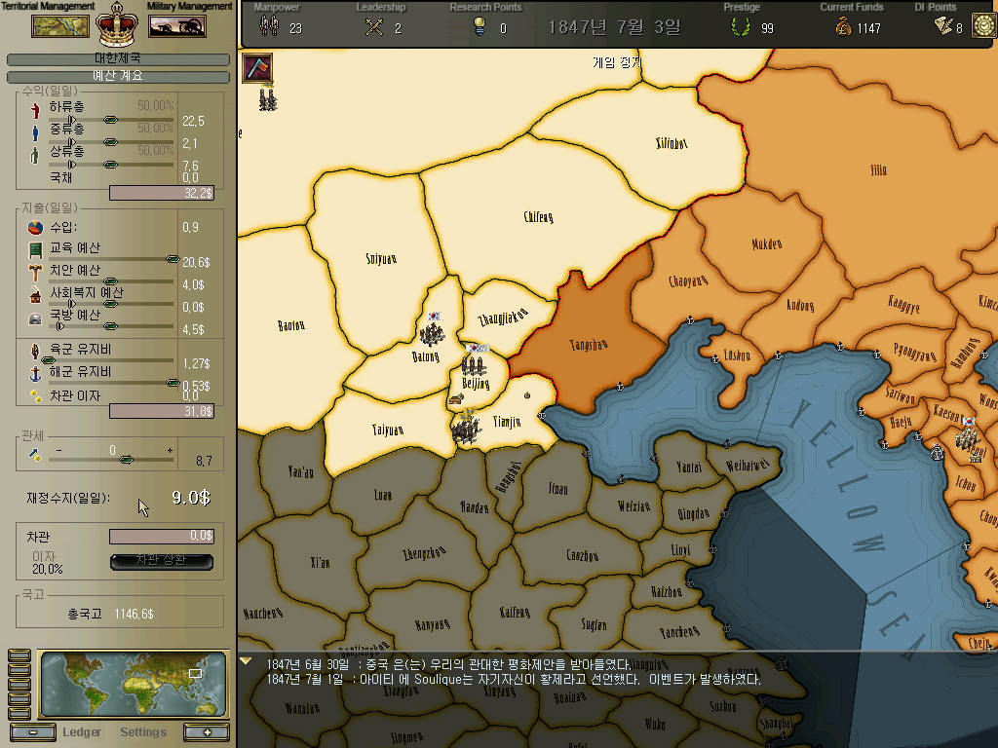The height and width of the screenshot is (748, 998).
Task: Open Military Management cannon icon
Action: (x=177, y=26)
